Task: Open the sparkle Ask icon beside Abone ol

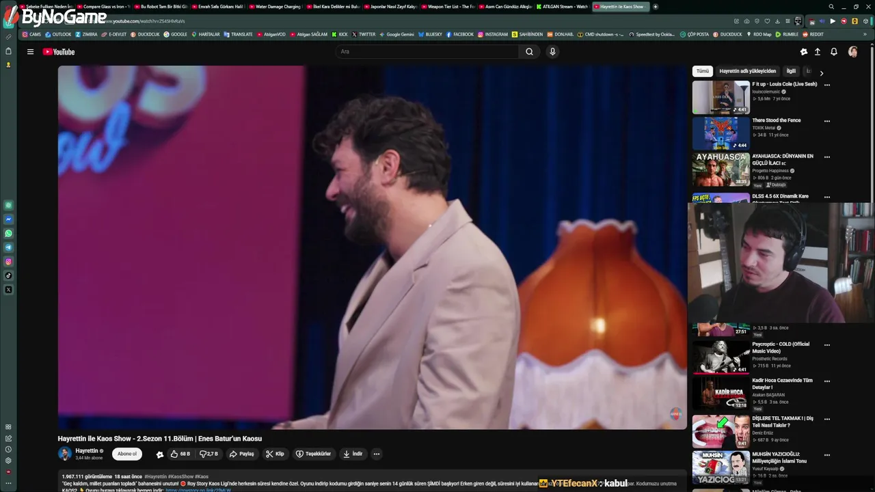Action: click(x=159, y=454)
